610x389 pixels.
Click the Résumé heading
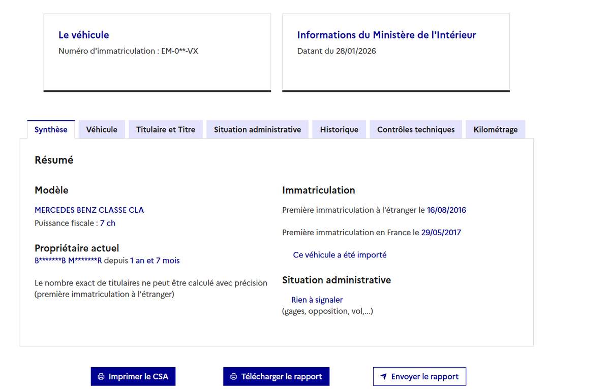tap(54, 160)
